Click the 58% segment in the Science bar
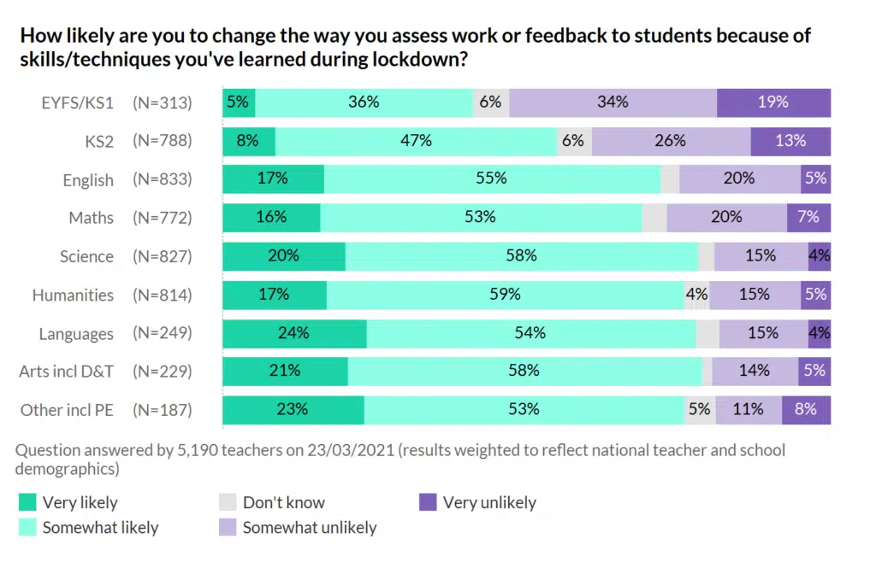 coord(521,255)
